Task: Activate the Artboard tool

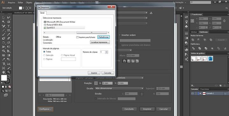Action: click(x=4, y=68)
